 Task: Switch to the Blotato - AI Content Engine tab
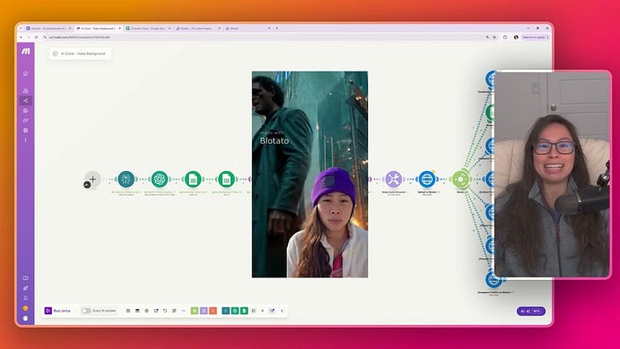(198, 28)
